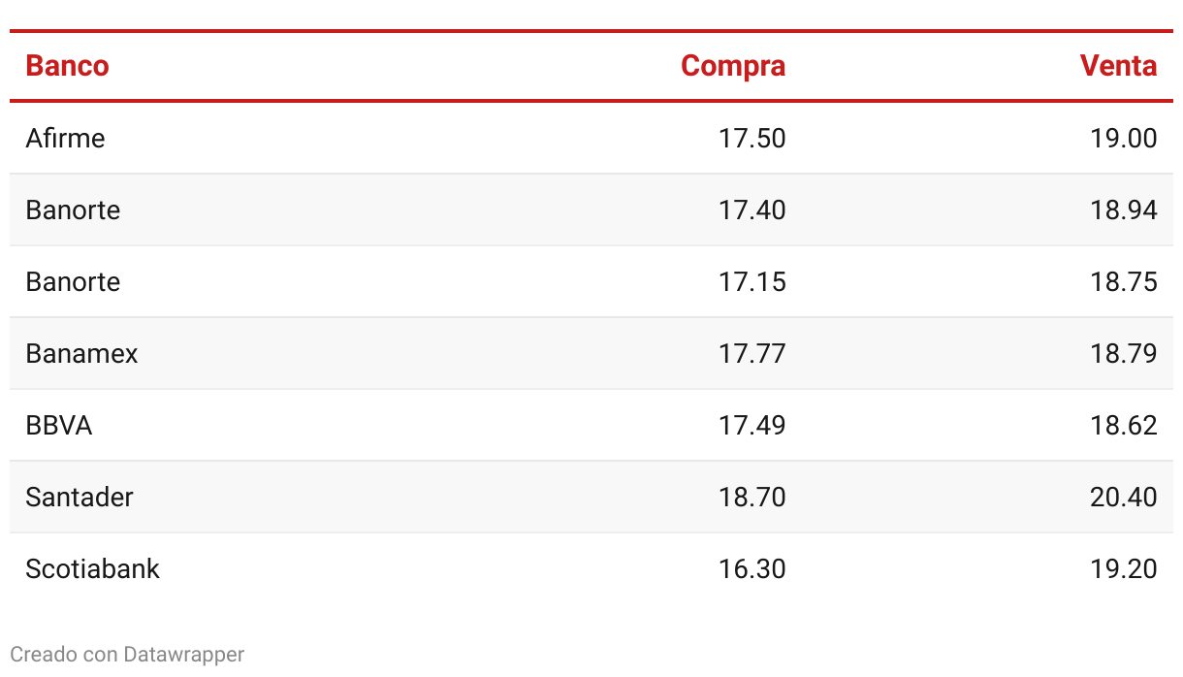
Task: Click the Banorte compra value 17.15
Action: pos(751,281)
